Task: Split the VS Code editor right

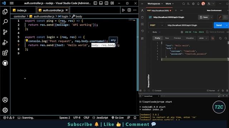Action: tap(129, 10)
